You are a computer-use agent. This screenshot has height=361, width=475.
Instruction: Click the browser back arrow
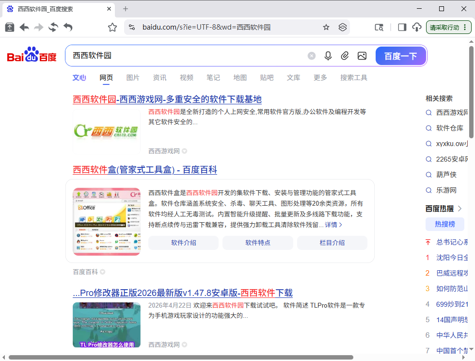point(24,27)
